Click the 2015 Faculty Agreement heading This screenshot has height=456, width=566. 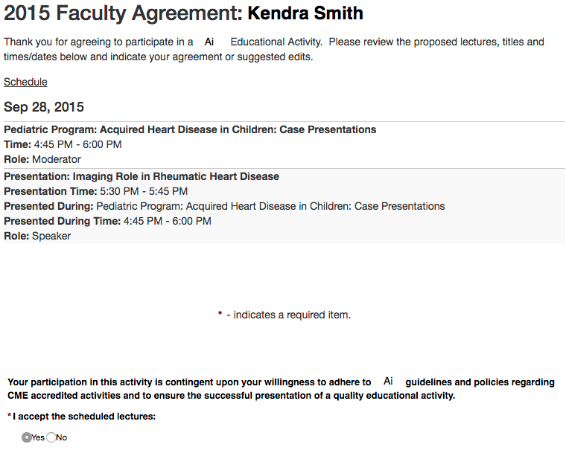(123, 13)
